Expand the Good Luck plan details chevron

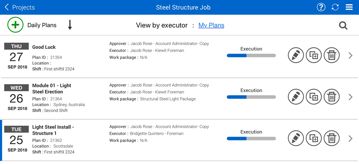click(351, 55)
